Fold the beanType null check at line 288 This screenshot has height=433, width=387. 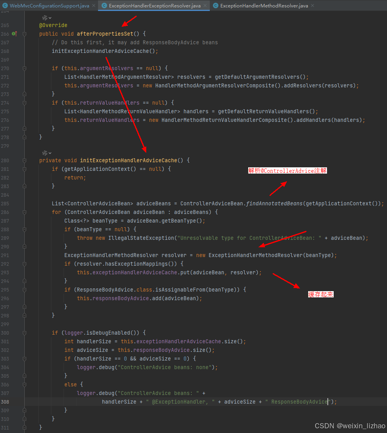pyautogui.click(x=24, y=230)
